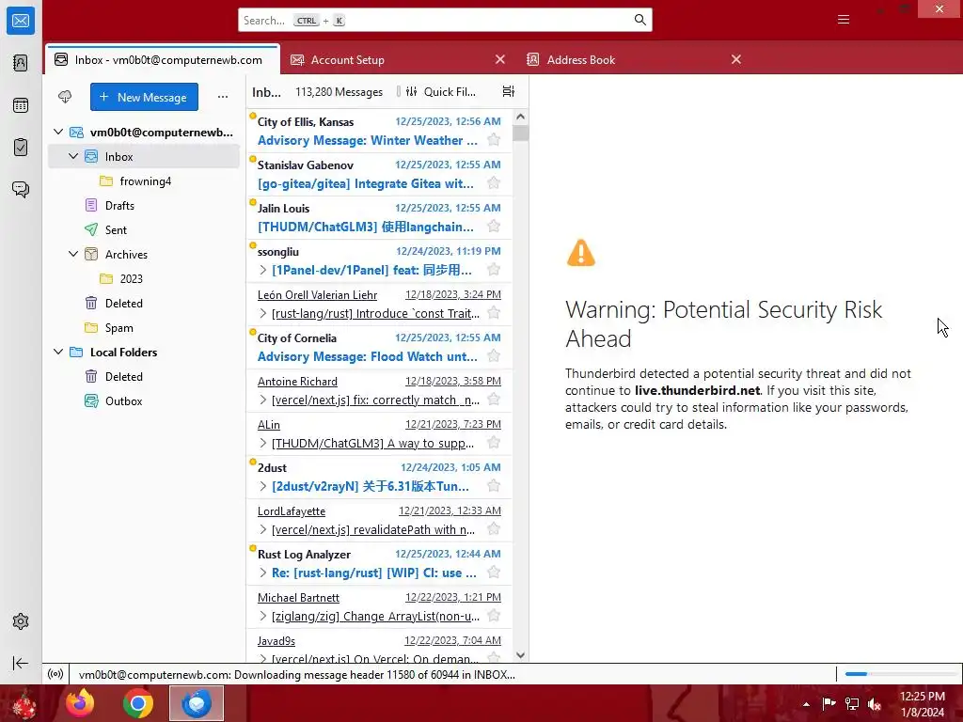Star the Jalin Louis message
This screenshot has width=963, height=722.
pos(493,226)
